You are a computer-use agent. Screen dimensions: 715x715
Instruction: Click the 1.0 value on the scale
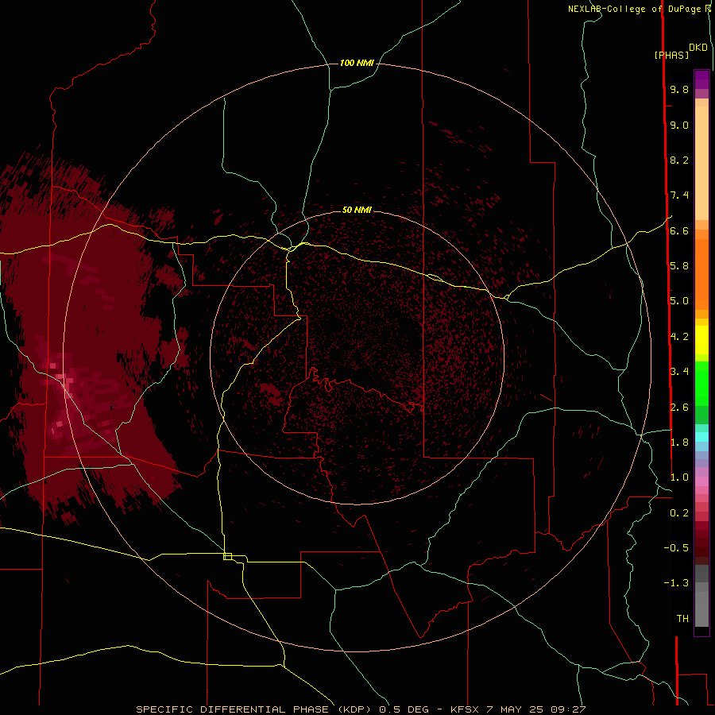(679, 477)
